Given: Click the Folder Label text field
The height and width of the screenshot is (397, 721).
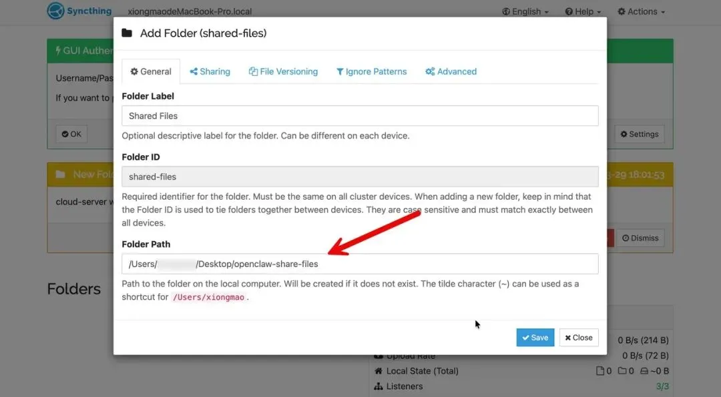Looking at the screenshot, I should coord(360,116).
